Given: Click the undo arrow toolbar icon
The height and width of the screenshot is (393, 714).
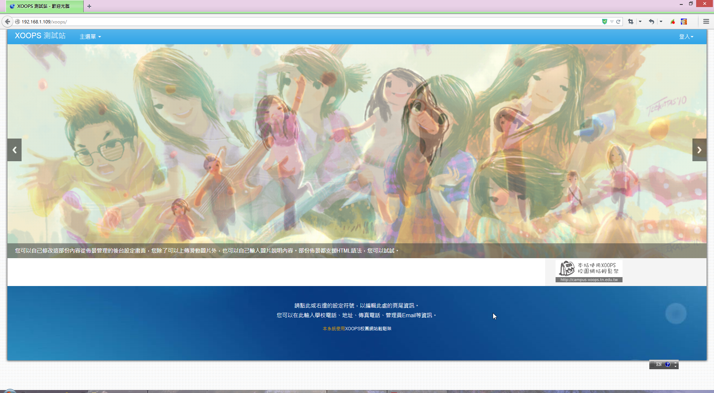Looking at the screenshot, I should [x=652, y=22].
